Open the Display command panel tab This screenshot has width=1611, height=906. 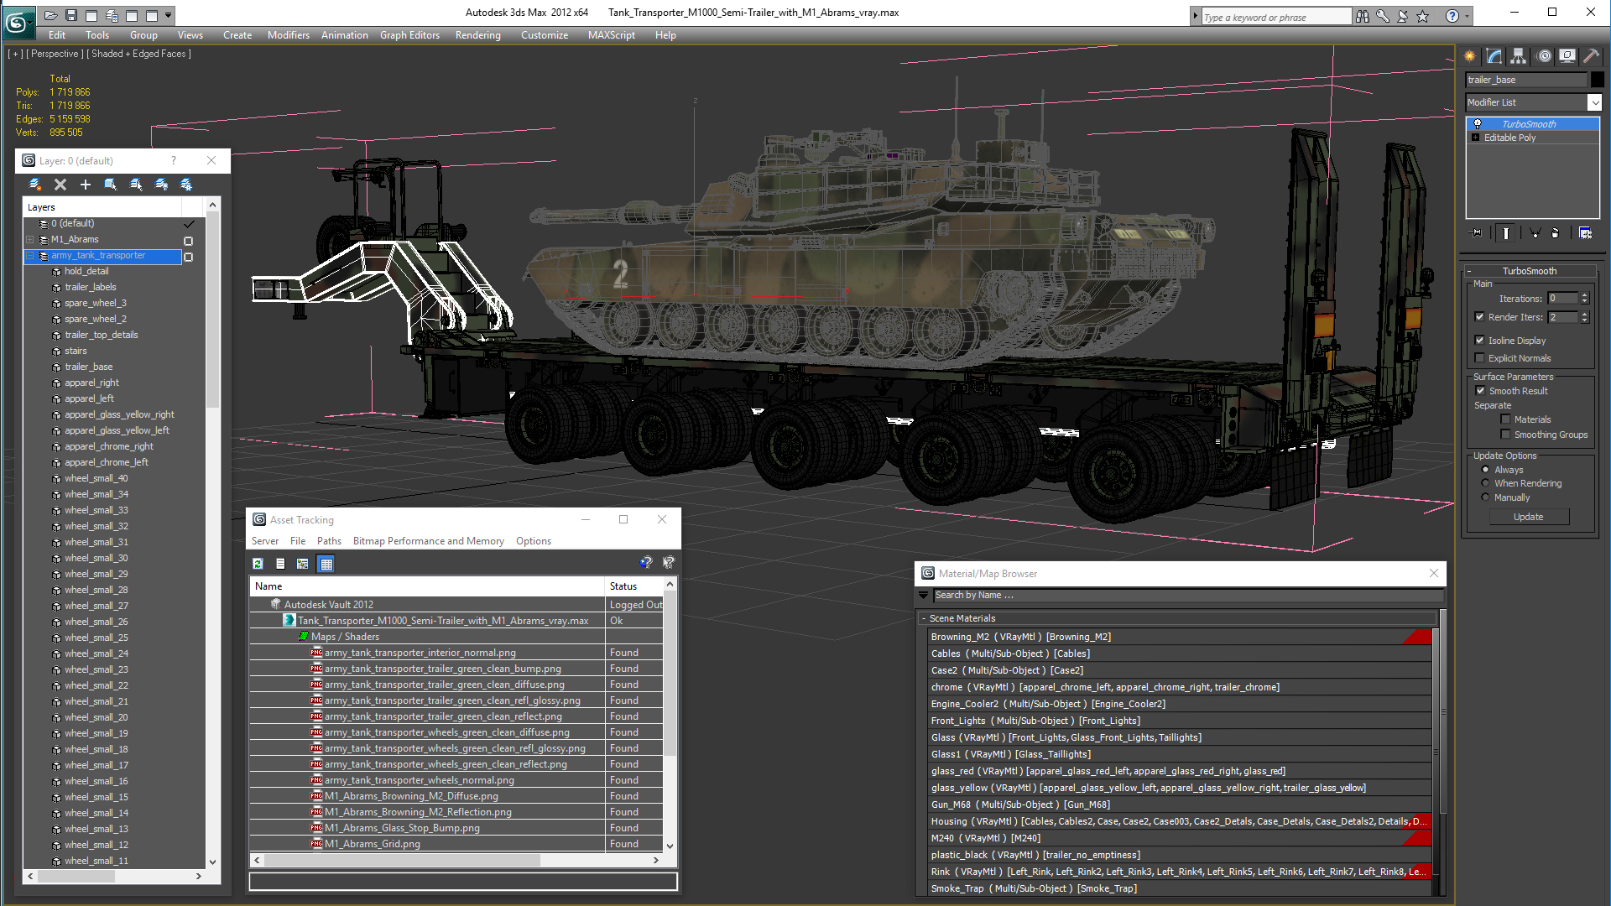(1567, 56)
